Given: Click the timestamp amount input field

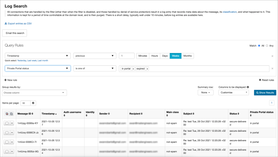Looking at the screenshot, I should point(127,56).
